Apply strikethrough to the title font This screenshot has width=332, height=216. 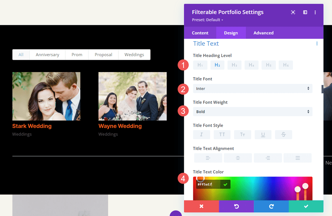284,134
